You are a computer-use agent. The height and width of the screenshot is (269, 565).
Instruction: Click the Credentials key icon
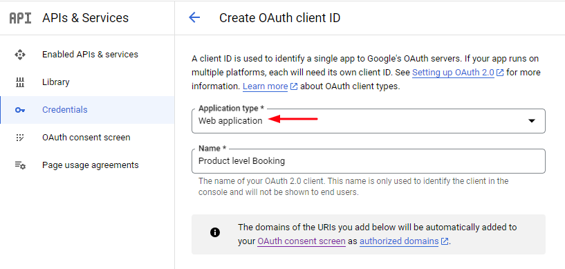[20, 110]
